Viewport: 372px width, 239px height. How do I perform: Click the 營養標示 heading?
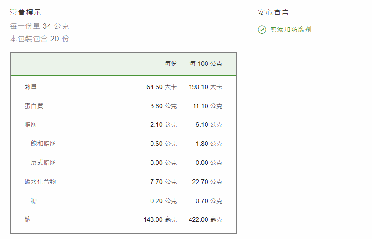pos(25,12)
